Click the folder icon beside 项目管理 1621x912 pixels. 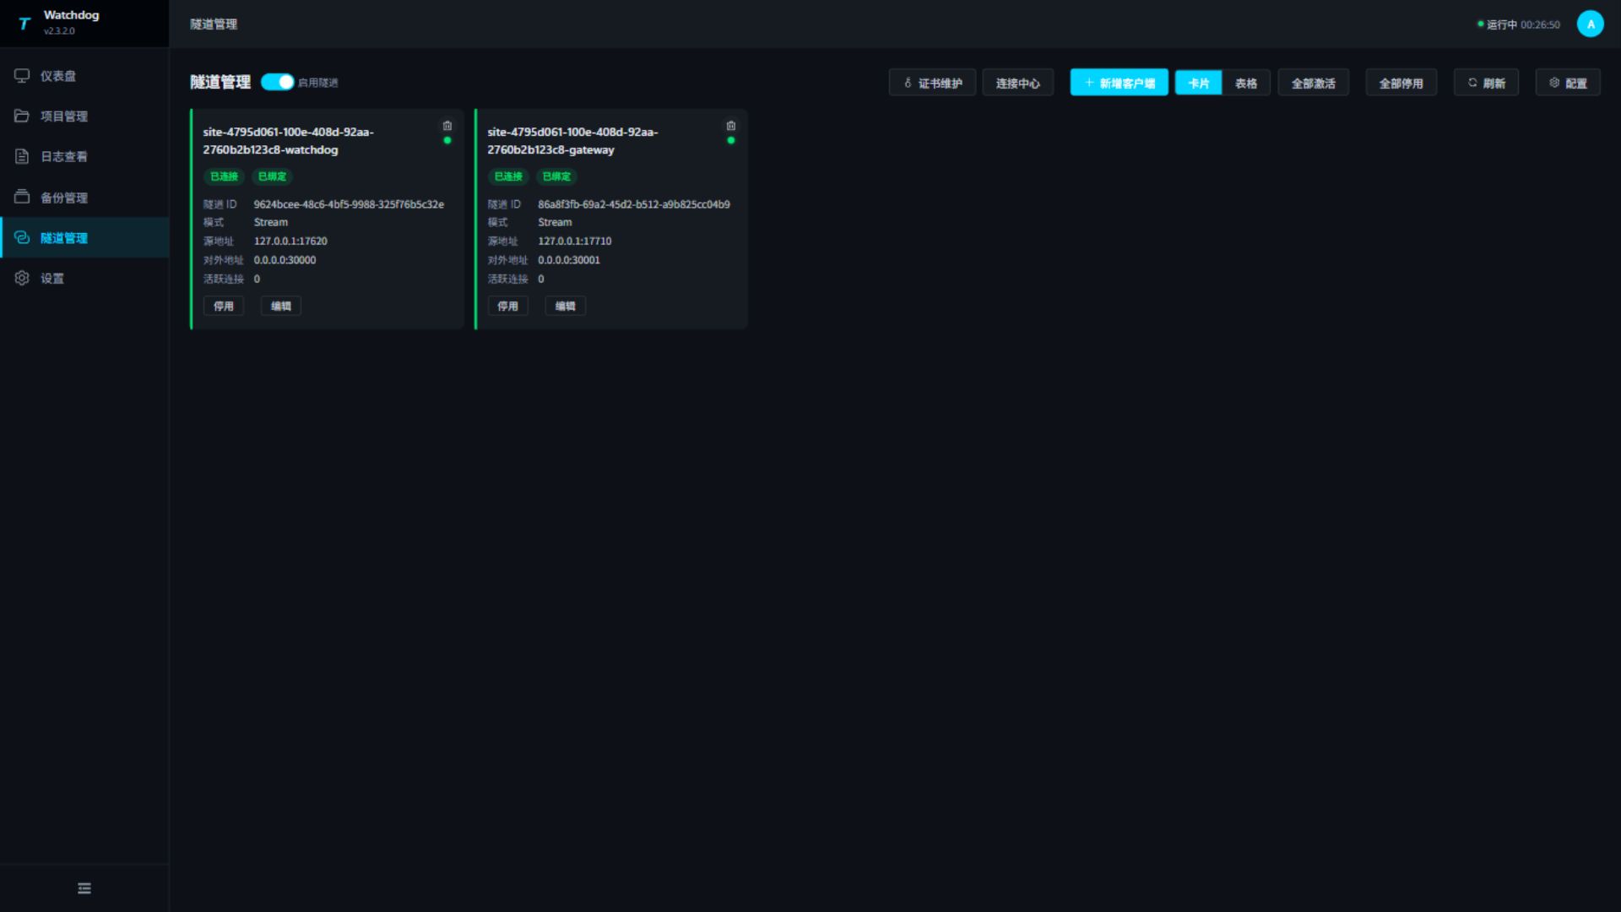(22, 116)
